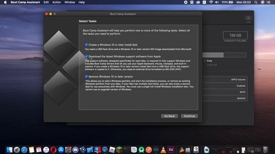This screenshot has width=275, height=154.
Task: Close the Boot Camp Assistant window
Action: (46, 14)
